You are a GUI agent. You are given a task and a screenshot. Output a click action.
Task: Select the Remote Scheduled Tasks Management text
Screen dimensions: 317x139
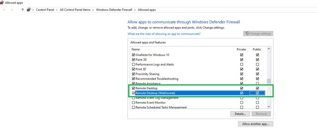point(161,107)
